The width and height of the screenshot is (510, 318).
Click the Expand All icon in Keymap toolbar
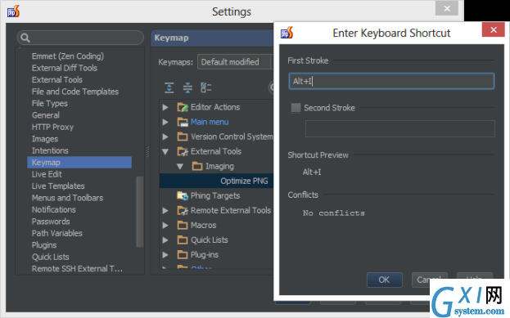click(x=169, y=87)
